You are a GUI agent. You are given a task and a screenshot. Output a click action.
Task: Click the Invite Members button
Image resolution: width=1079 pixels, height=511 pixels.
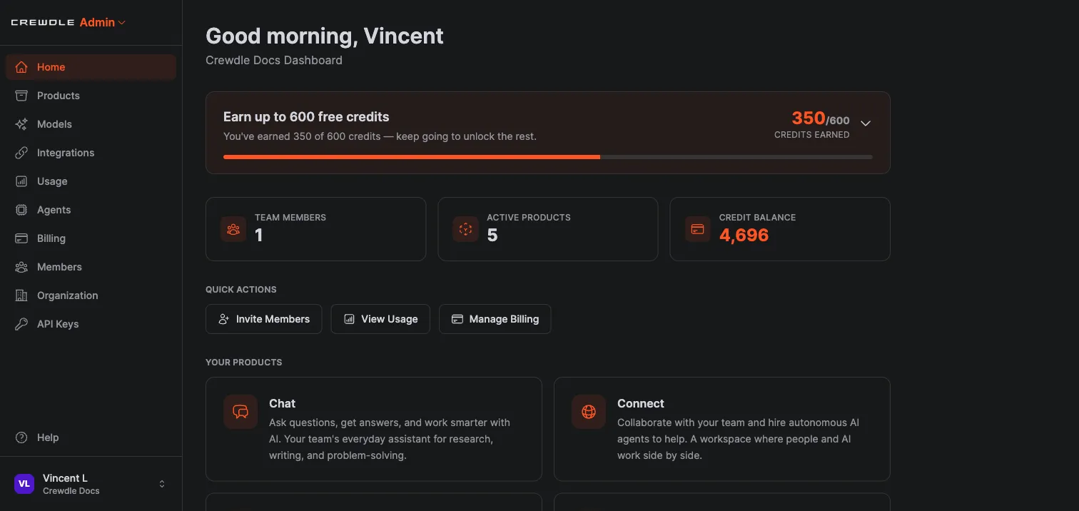264,319
